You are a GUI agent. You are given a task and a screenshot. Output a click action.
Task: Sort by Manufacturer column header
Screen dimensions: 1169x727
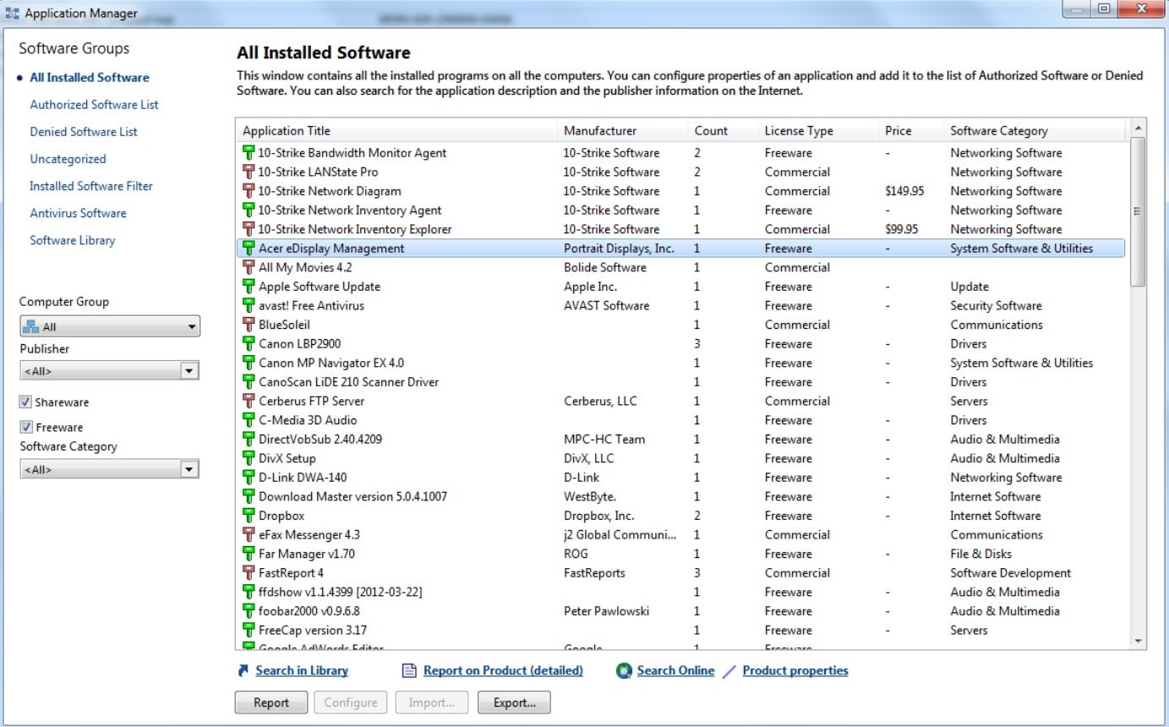(x=623, y=131)
